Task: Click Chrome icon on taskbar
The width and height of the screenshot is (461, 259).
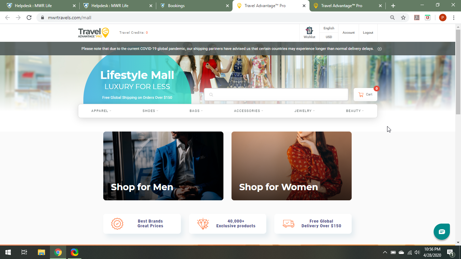Action: point(58,252)
